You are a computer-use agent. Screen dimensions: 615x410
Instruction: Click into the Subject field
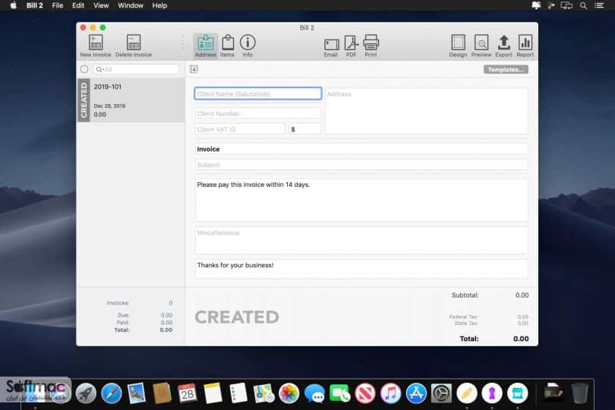361,165
